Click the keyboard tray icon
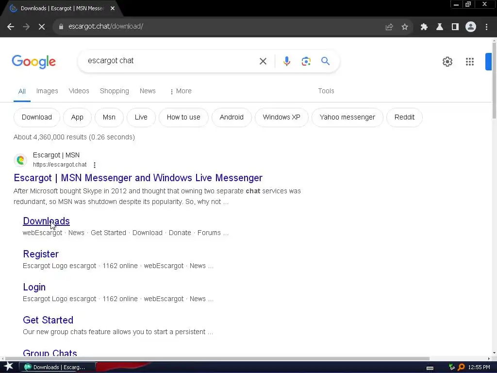The width and height of the screenshot is (497, 373). coord(430,368)
